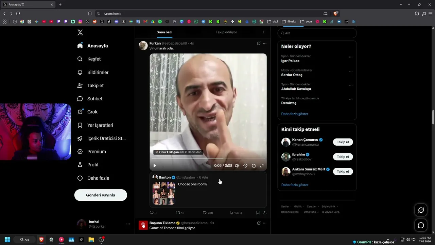
Task: Open WhatsApp bookmark in bookmarks bar
Action: pos(196,21)
